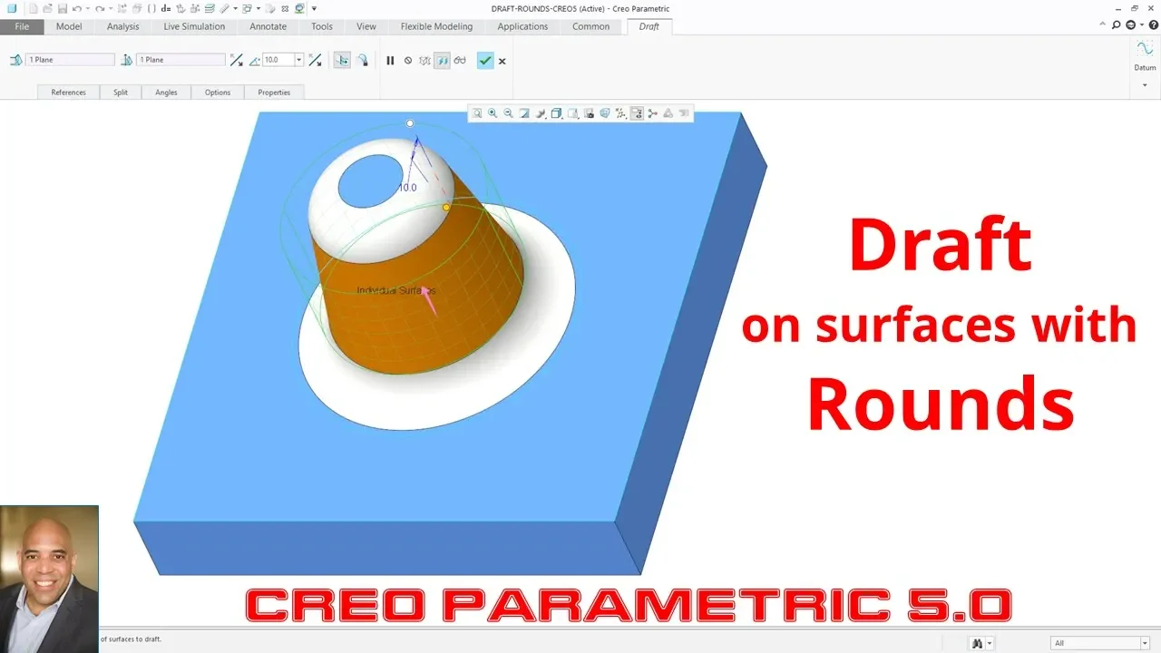Switch to the Live Simulation tab
The height and width of the screenshot is (653, 1161).
[194, 26]
